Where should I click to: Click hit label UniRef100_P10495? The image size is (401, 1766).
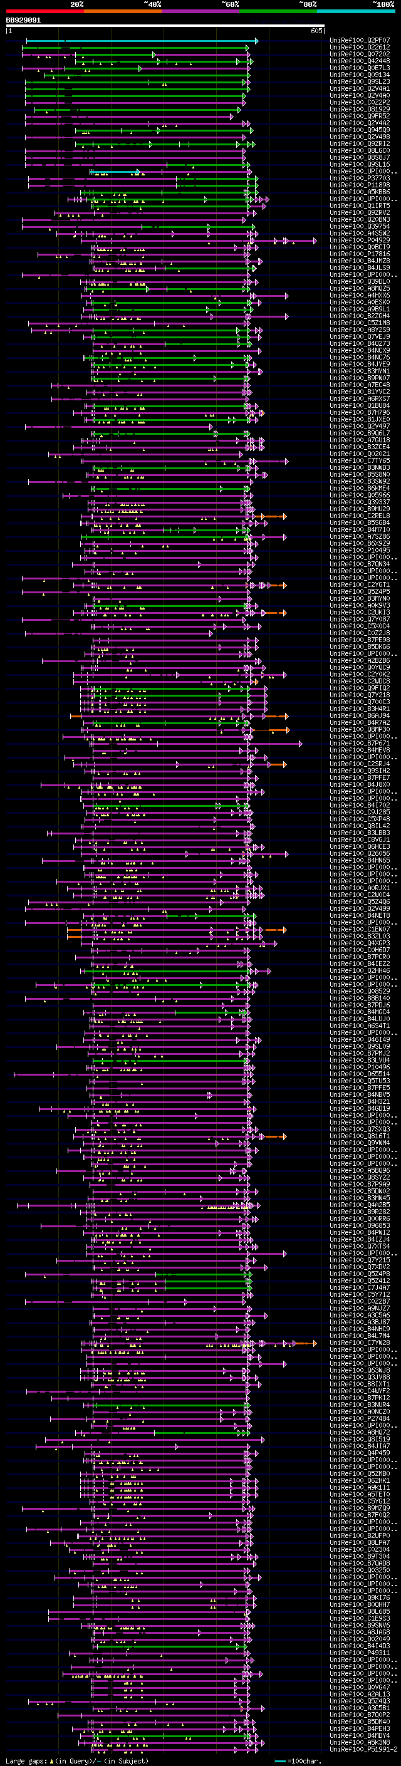click(x=360, y=551)
